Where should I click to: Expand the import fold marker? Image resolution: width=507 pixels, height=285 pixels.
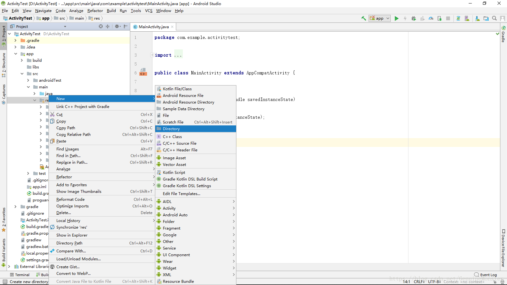152,55
